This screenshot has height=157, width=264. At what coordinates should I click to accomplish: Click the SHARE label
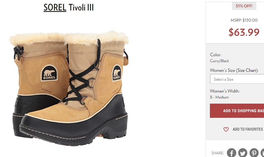click(218, 153)
